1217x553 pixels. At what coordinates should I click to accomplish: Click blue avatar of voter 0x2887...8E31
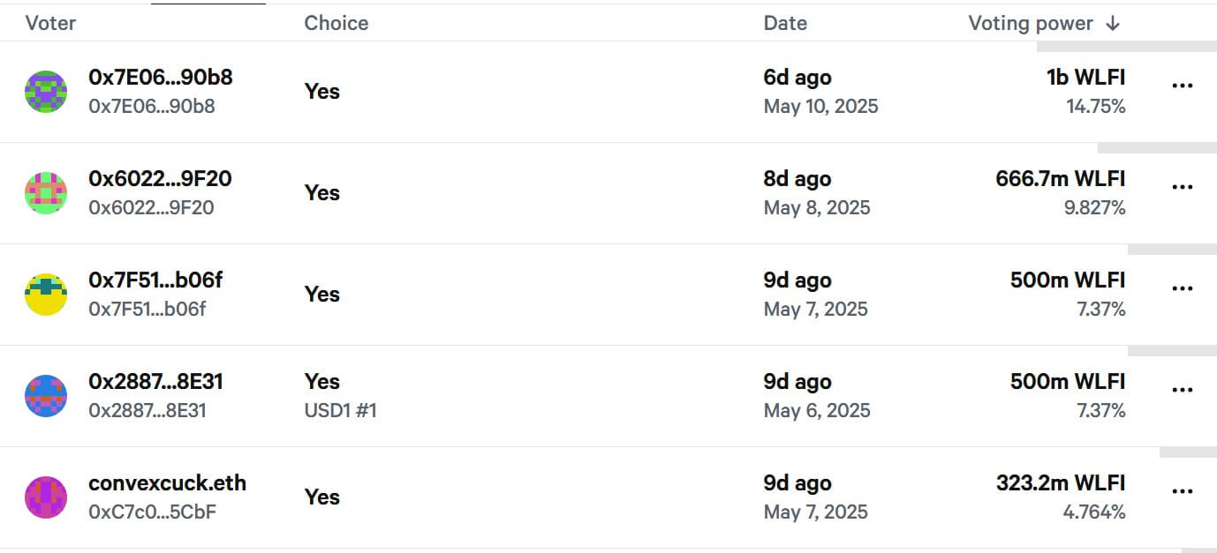point(46,396)
